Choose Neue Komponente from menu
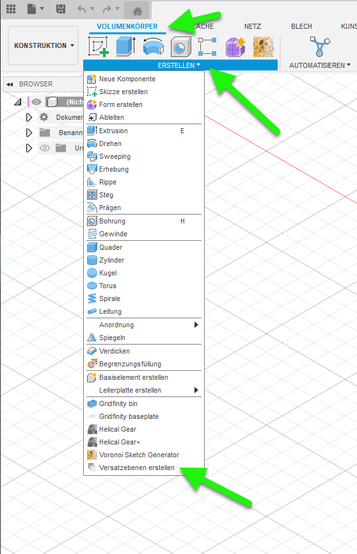 [x=144, y=79]
